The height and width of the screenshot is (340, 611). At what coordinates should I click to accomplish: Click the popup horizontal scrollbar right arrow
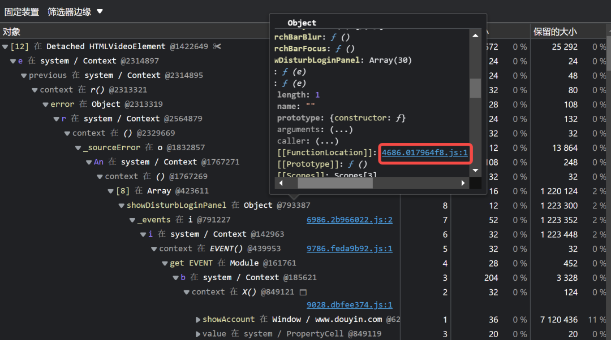pyautogui.click(x=463, y=183)
